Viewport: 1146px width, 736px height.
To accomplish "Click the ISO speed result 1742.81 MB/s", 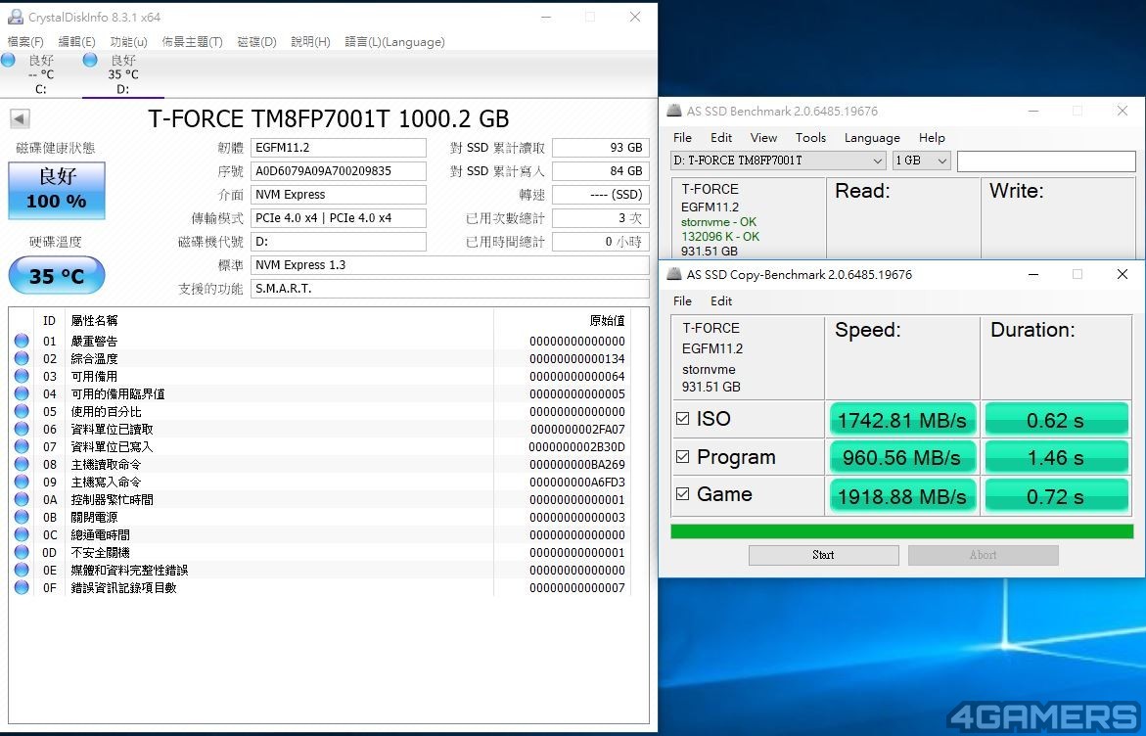I will pyautogui.click(x=902, y=420).
